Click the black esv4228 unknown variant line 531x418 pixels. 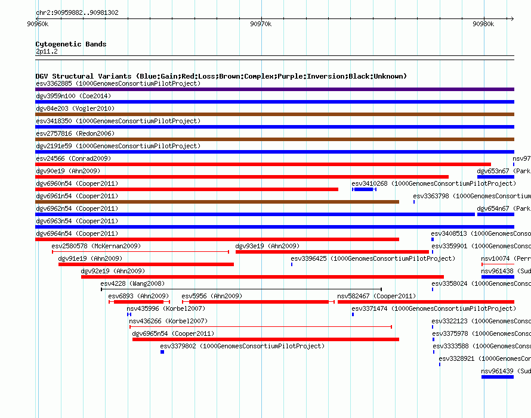pyautogui.click(x=242, y=289)
